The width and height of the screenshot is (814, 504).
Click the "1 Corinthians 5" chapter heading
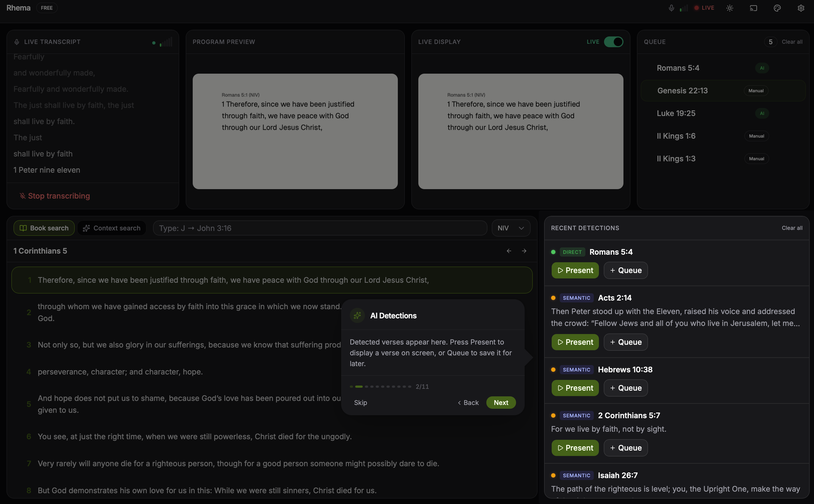pos(40,251)
